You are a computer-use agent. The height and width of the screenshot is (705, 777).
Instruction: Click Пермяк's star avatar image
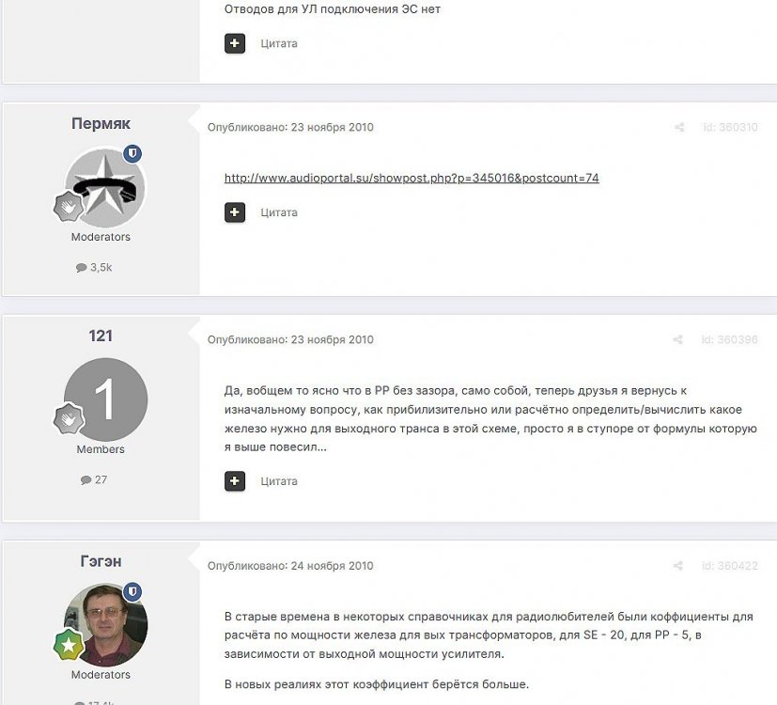pyautogui.click(x=105, y=188)
